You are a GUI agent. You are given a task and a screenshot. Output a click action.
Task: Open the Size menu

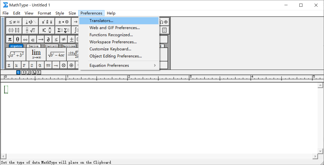pyautogui.click(x=72, y=13)
